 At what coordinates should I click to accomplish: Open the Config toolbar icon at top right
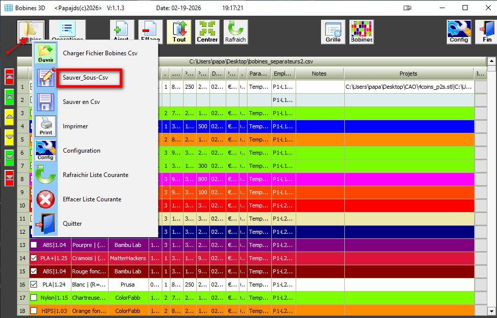pos(459,32)
